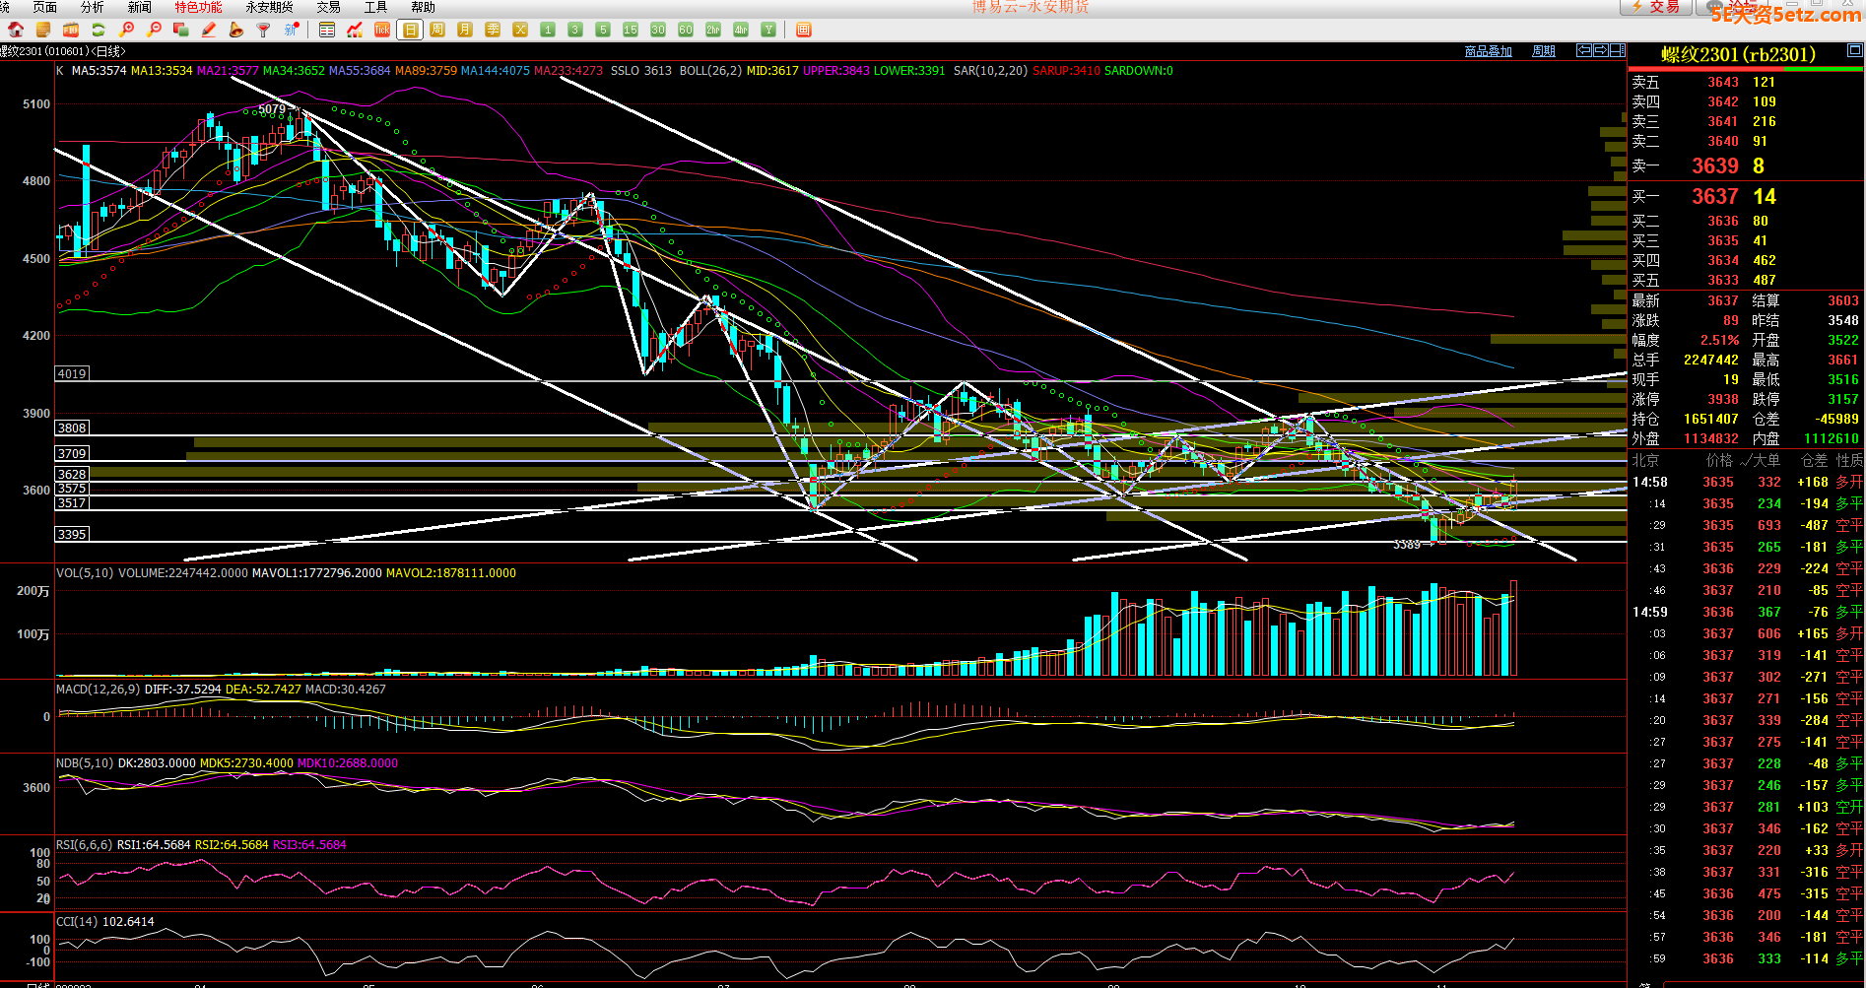
Task: Select the pencil drawing tool
Action: point(209,30)
